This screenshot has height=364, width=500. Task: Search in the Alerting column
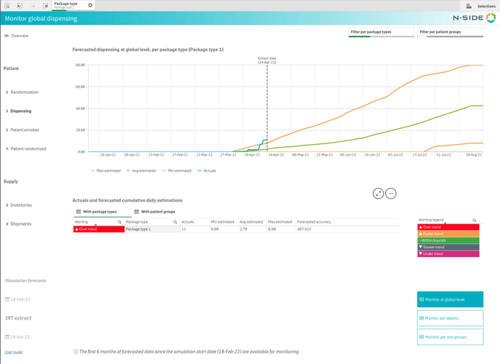[x=120, y=222]
